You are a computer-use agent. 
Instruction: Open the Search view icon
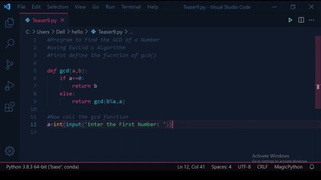(x=10, y=43)
